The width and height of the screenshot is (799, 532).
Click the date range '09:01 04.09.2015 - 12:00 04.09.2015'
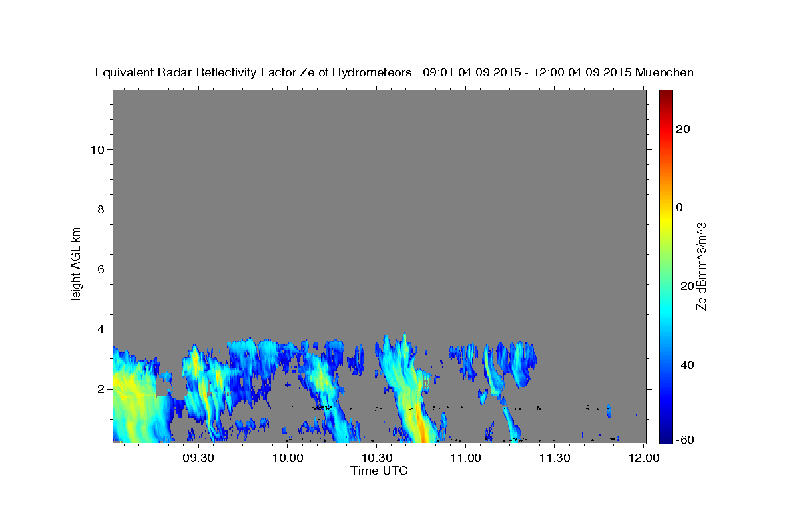point(527,72)
